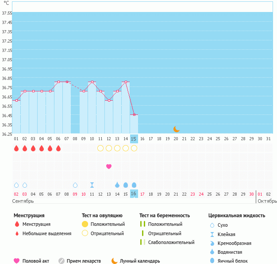Click the Половой акт heart legend icon

pyautogui.click(x=17, y=261)
